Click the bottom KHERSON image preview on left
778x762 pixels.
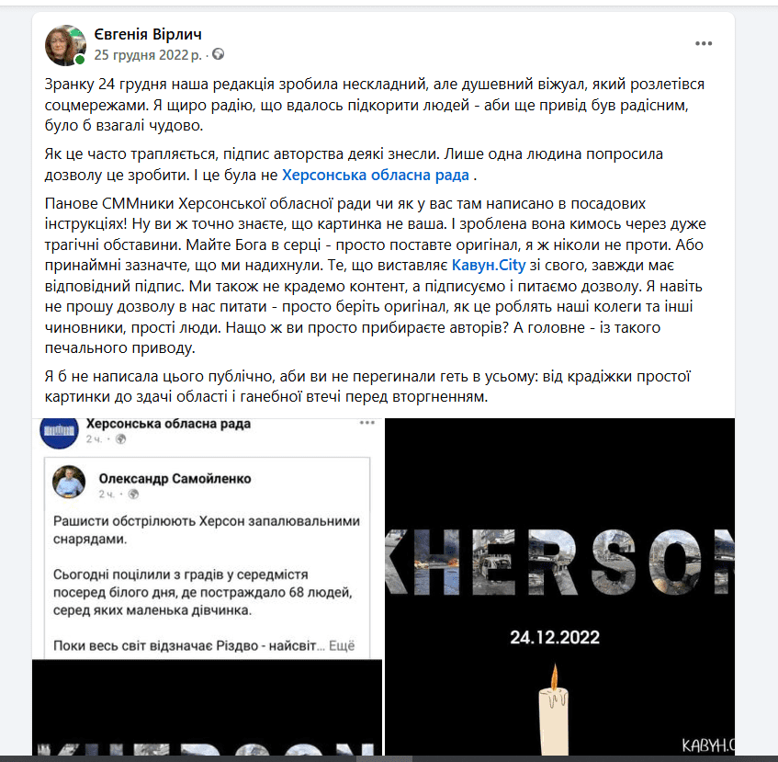[x=208, y=708]
